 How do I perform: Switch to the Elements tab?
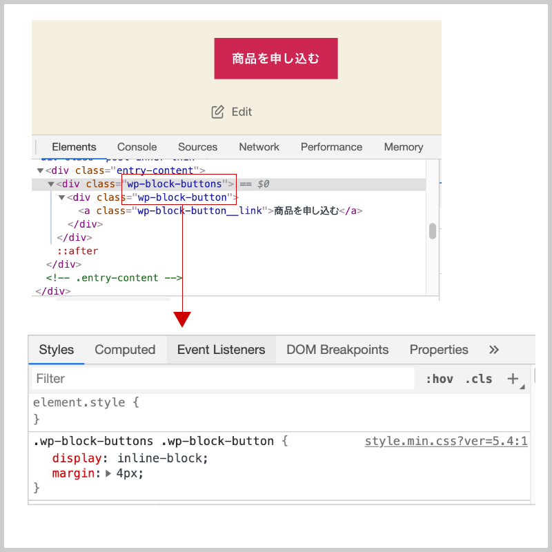pos(74,147)
